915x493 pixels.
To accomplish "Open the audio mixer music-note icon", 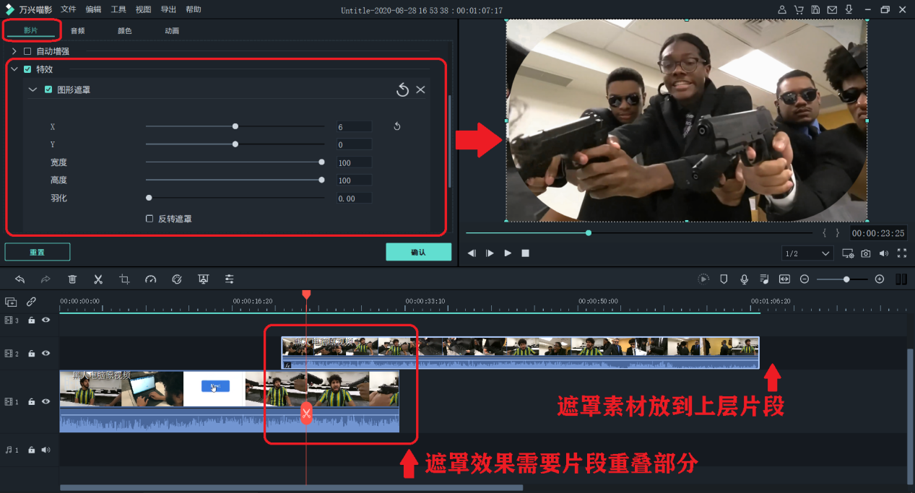I will [763, 279].
